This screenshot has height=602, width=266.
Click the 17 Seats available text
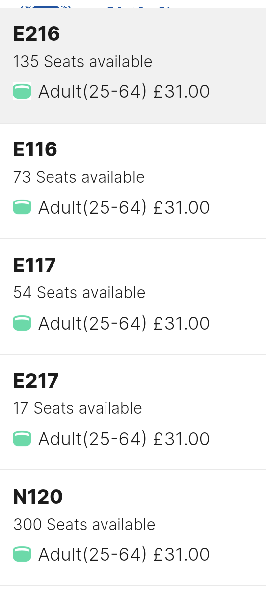click(78, 408)
